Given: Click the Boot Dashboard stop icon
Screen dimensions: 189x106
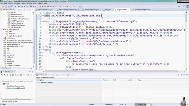Looking at the screenshot, I should pyautogui.click(x=7, y=75).
